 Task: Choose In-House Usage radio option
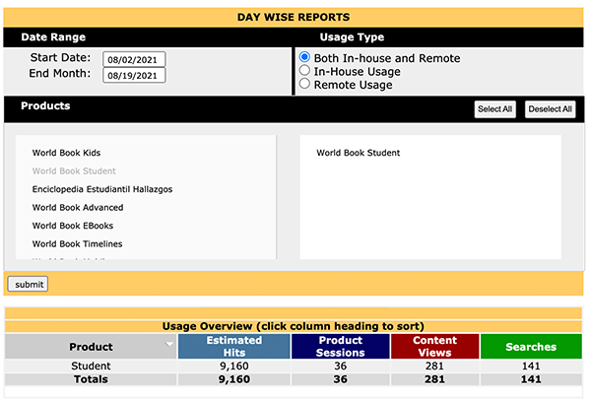coord(304,71)
